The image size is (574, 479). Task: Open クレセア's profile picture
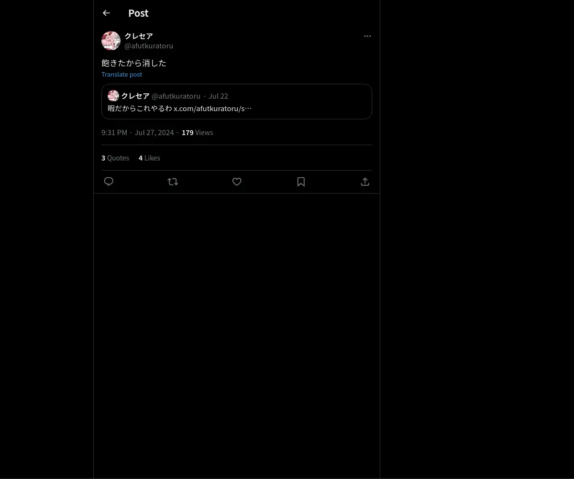[111, 41]
